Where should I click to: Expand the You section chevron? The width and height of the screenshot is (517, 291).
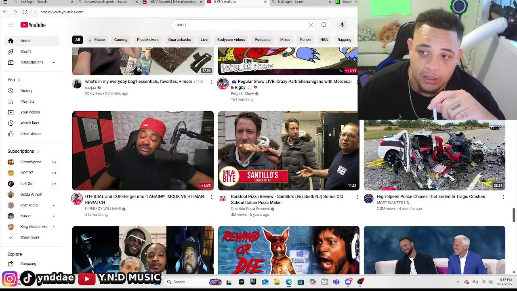point(19,80)
